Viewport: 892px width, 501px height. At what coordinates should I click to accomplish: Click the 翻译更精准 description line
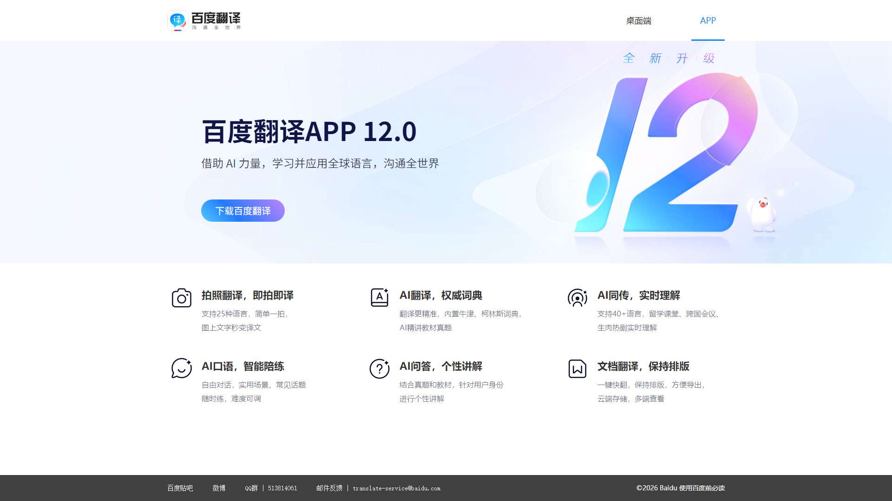pos(461,314)
